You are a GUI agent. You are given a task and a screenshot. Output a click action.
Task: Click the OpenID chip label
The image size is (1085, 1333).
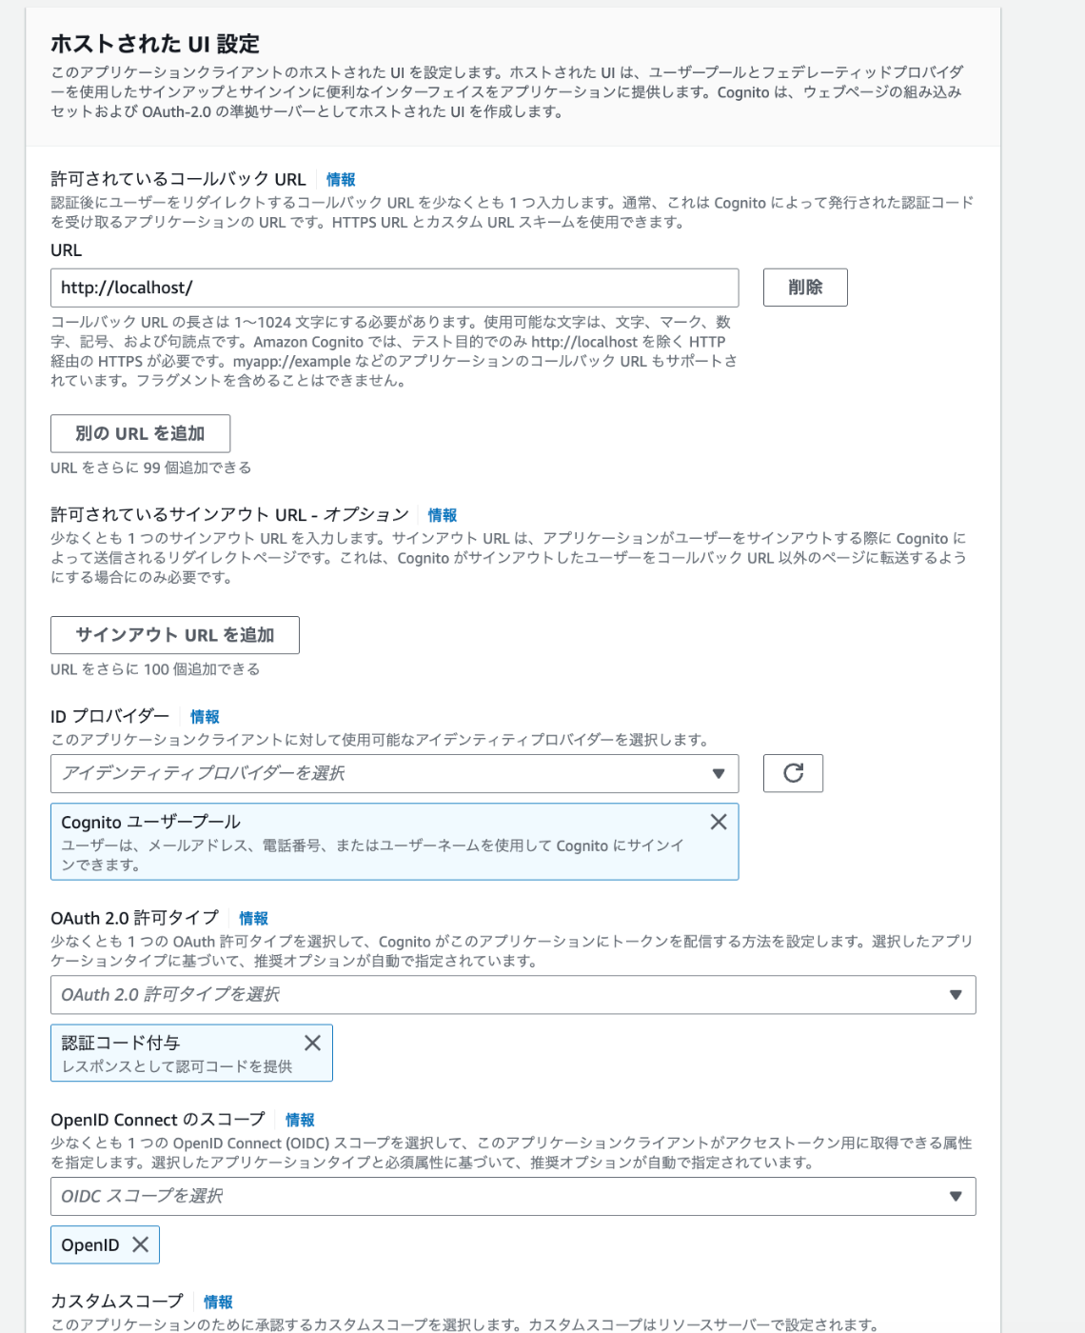click(90, 1245)
